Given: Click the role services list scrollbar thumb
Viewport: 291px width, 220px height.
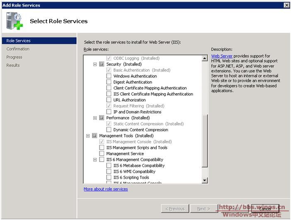Looking at the screenshot, I should (x=204, y=141).
